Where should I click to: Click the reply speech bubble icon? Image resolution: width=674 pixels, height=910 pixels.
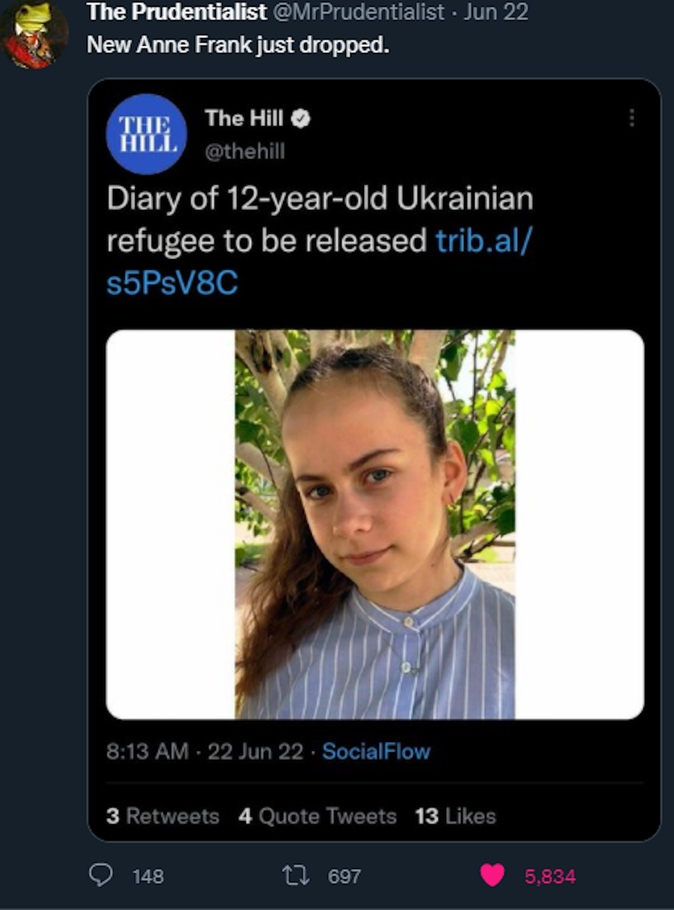(x=100, y=875)
